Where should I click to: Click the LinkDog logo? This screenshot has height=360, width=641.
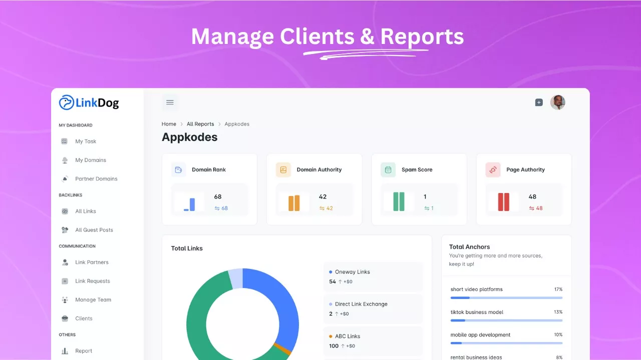click(89, 103)
